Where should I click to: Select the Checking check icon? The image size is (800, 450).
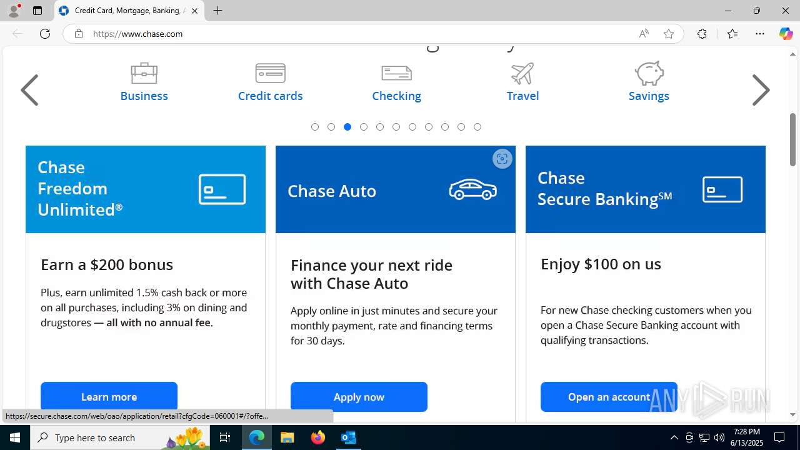click(396, 73)
